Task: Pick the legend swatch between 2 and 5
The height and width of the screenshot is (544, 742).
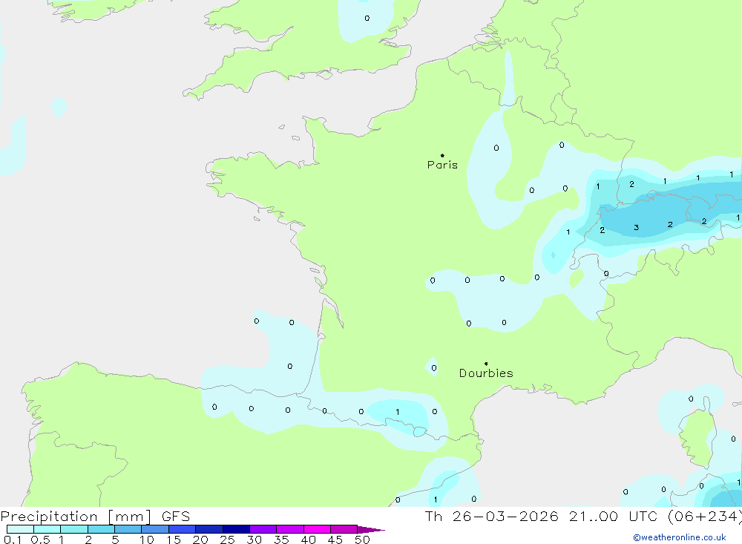Action: click(x=101, y=529)
